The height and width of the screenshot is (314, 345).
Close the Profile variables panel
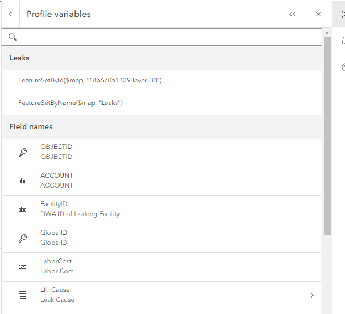pyautogui.click(x=319, y=14)
